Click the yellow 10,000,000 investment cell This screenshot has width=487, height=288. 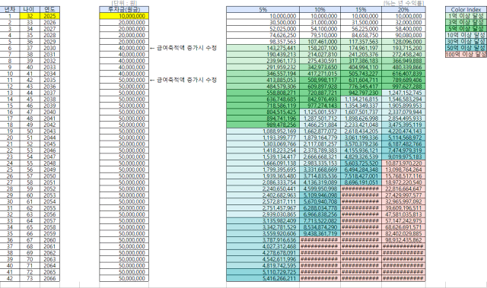click(x=124, y=16)
